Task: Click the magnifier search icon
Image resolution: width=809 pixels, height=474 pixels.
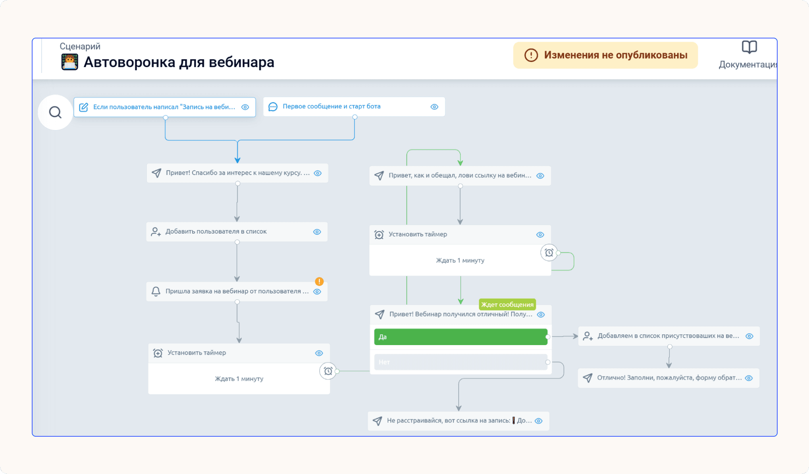Action: pyautogui.click(x=55, y=112)
